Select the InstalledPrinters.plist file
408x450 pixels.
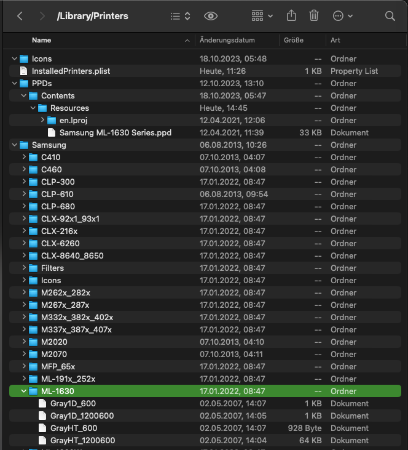tap(71, 71)
